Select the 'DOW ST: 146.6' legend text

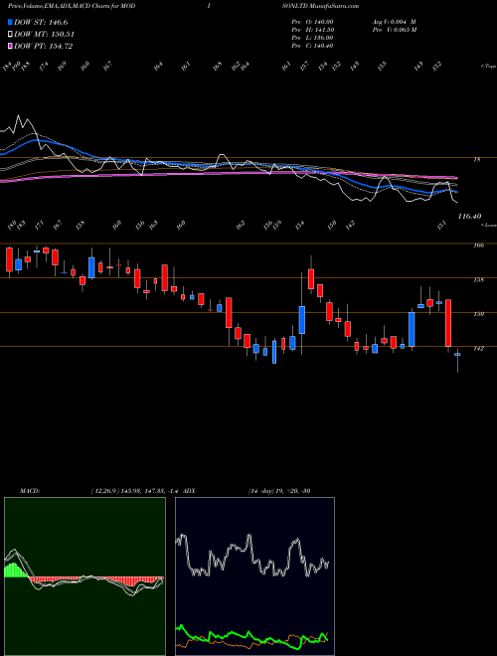pos(41,22)
